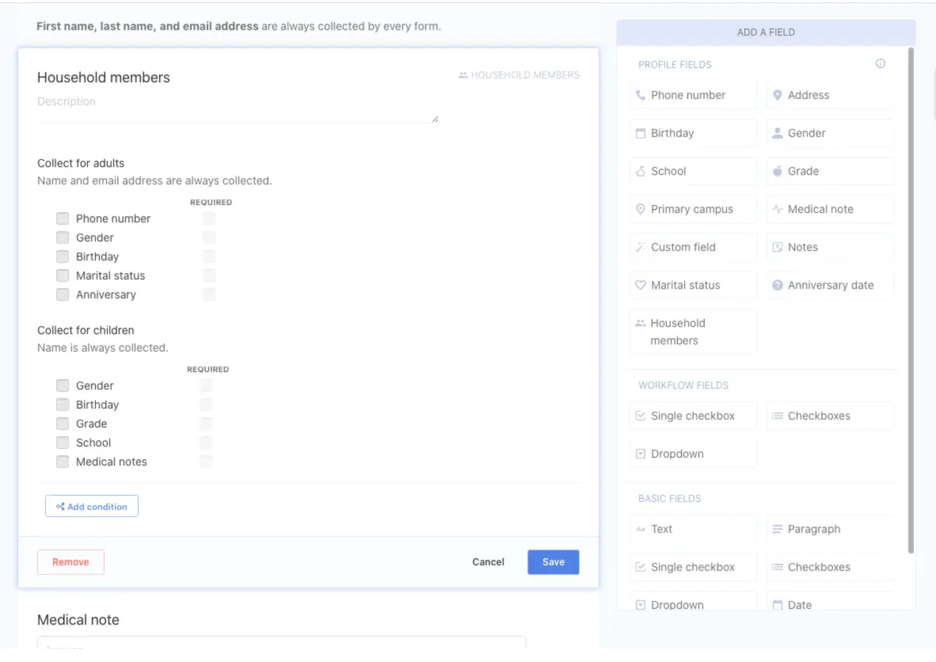
Task: Click the question mark icon on Anniversary date
Action: tap(778, 285)
